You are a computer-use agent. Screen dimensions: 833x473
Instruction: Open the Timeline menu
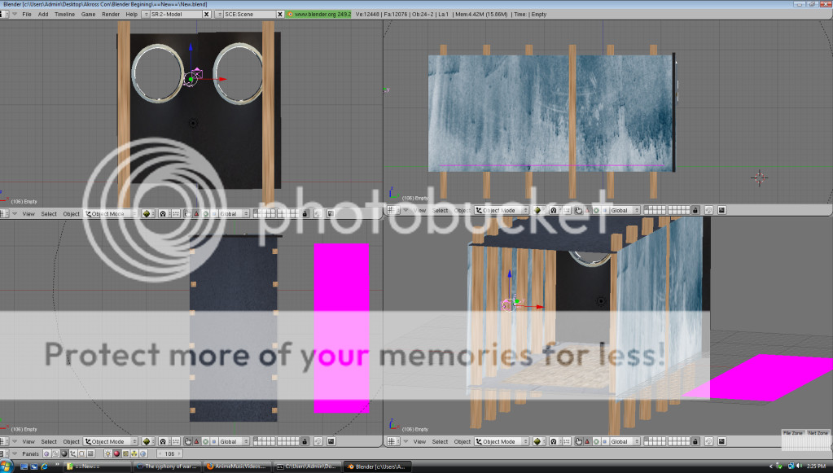coord(65,15)
